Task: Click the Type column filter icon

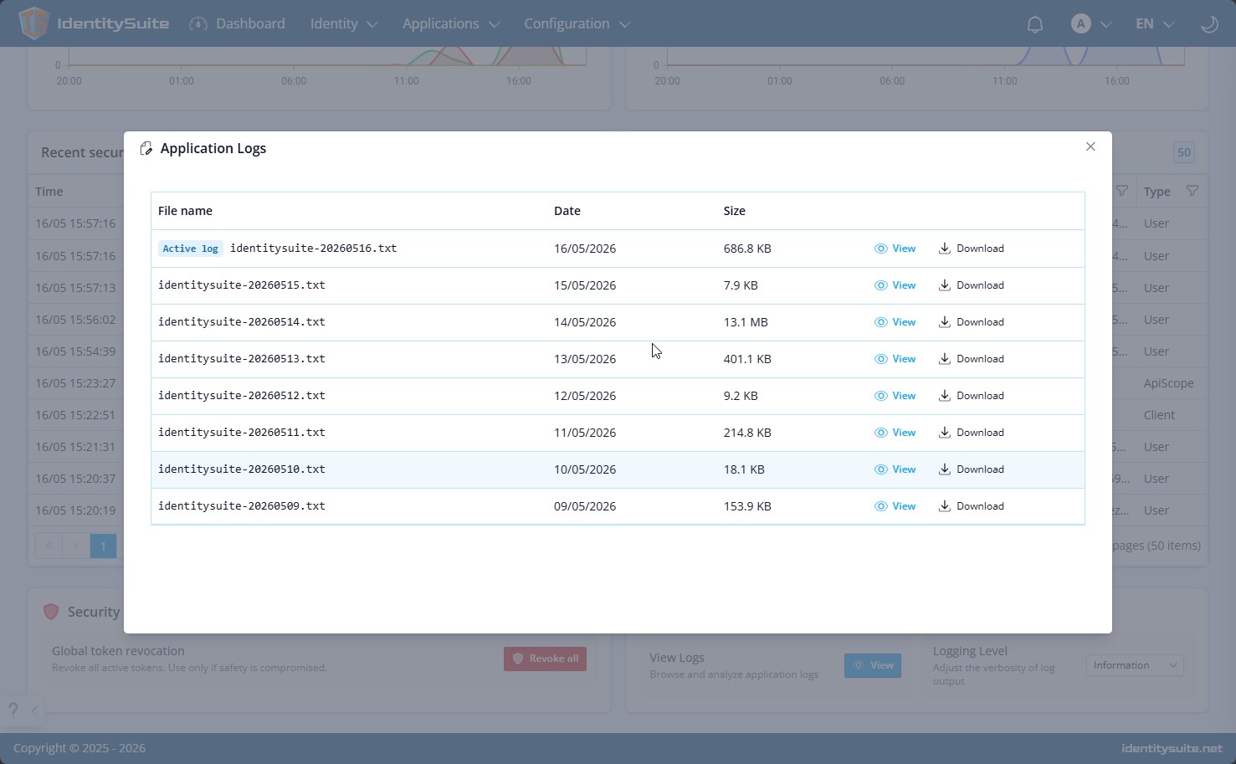Action: point(1192,192)
